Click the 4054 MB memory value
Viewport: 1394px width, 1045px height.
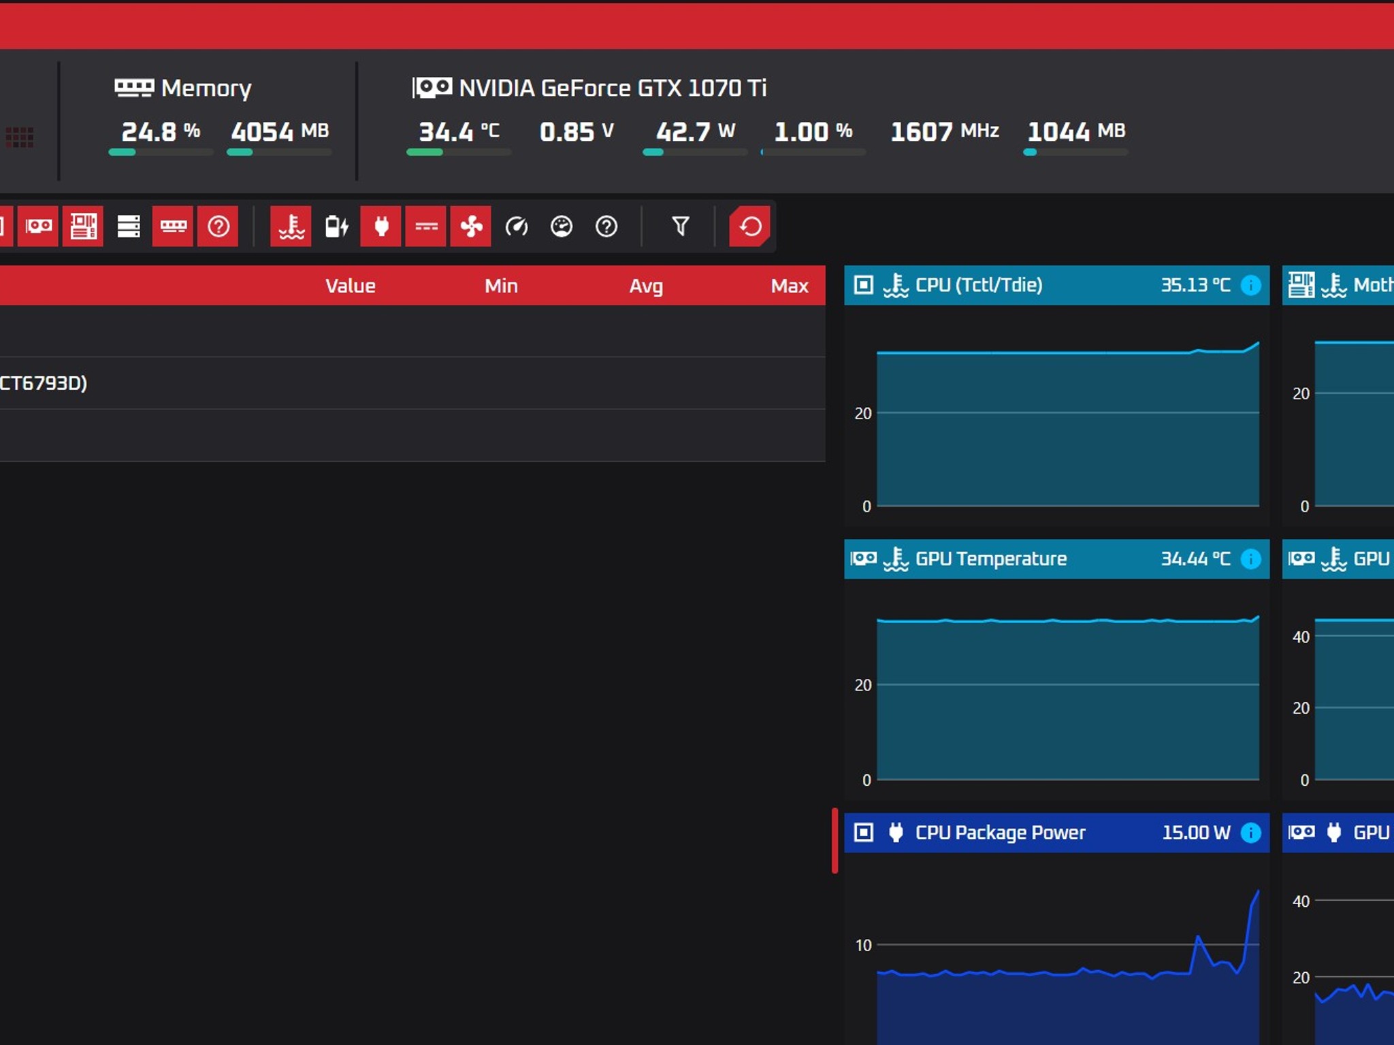(x=280, y=131)
